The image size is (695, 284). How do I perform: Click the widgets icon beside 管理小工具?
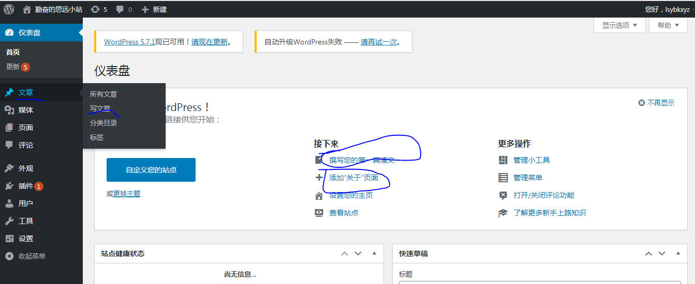pos(503,160)
